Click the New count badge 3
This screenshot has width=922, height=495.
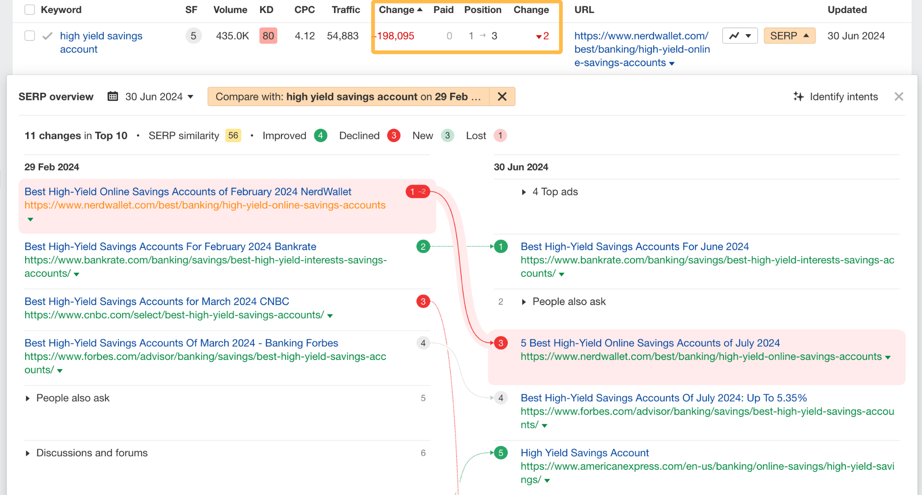pos(447,135)
